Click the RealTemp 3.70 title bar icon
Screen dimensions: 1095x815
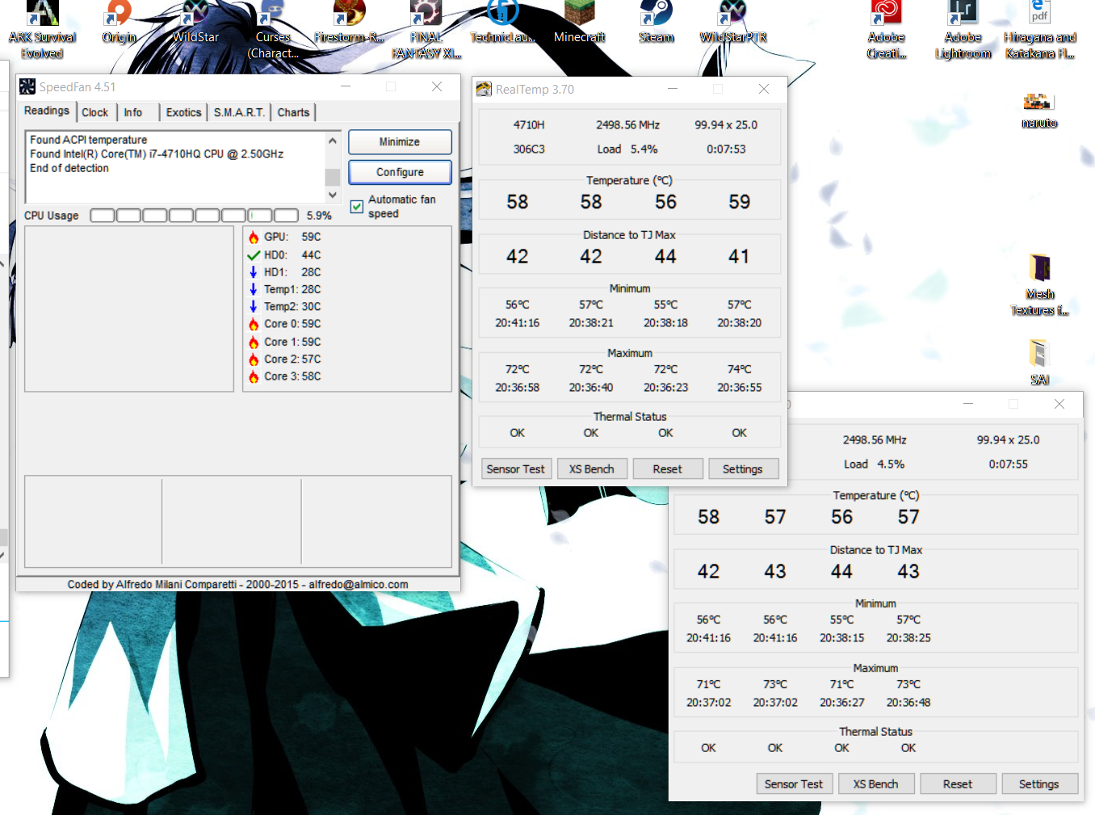click(483, 89)
